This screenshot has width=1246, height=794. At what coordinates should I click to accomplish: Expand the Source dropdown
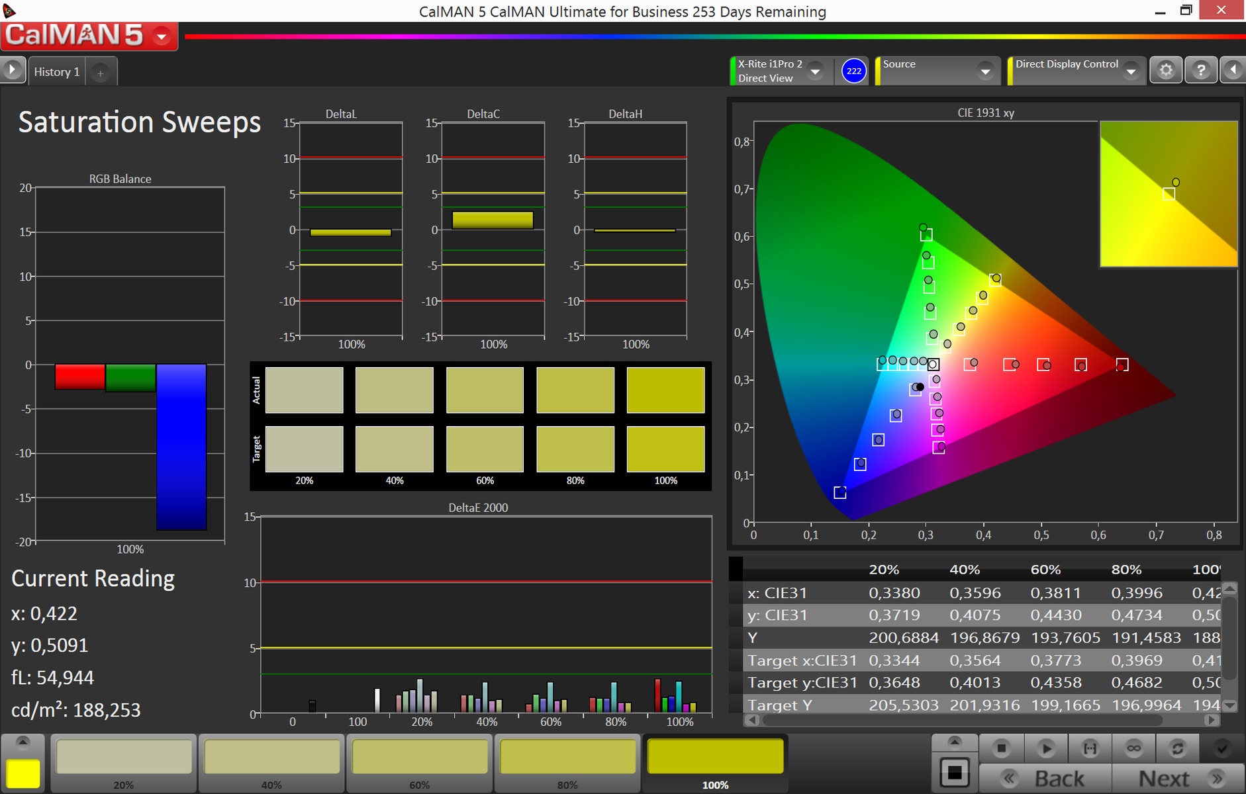985,71
